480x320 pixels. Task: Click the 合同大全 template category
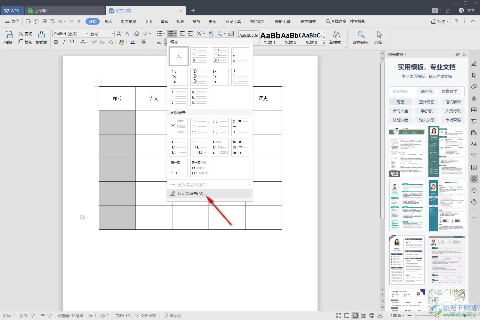(x=401, y=111)
